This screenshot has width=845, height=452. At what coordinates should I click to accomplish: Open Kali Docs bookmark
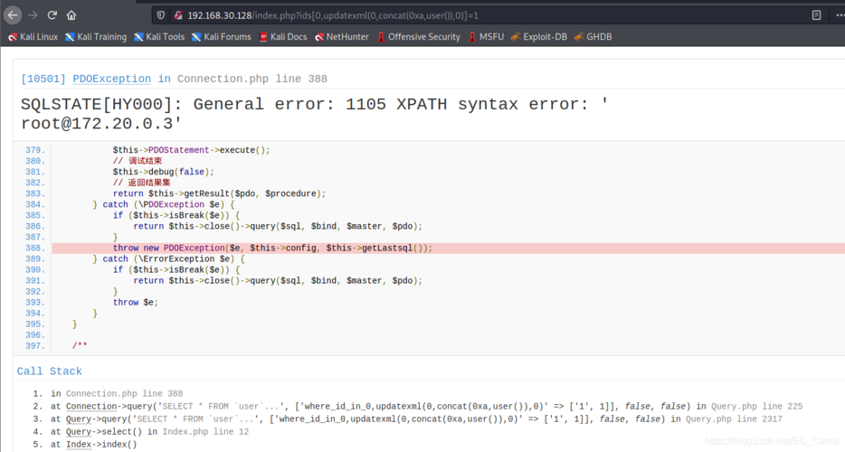point(283,37)
